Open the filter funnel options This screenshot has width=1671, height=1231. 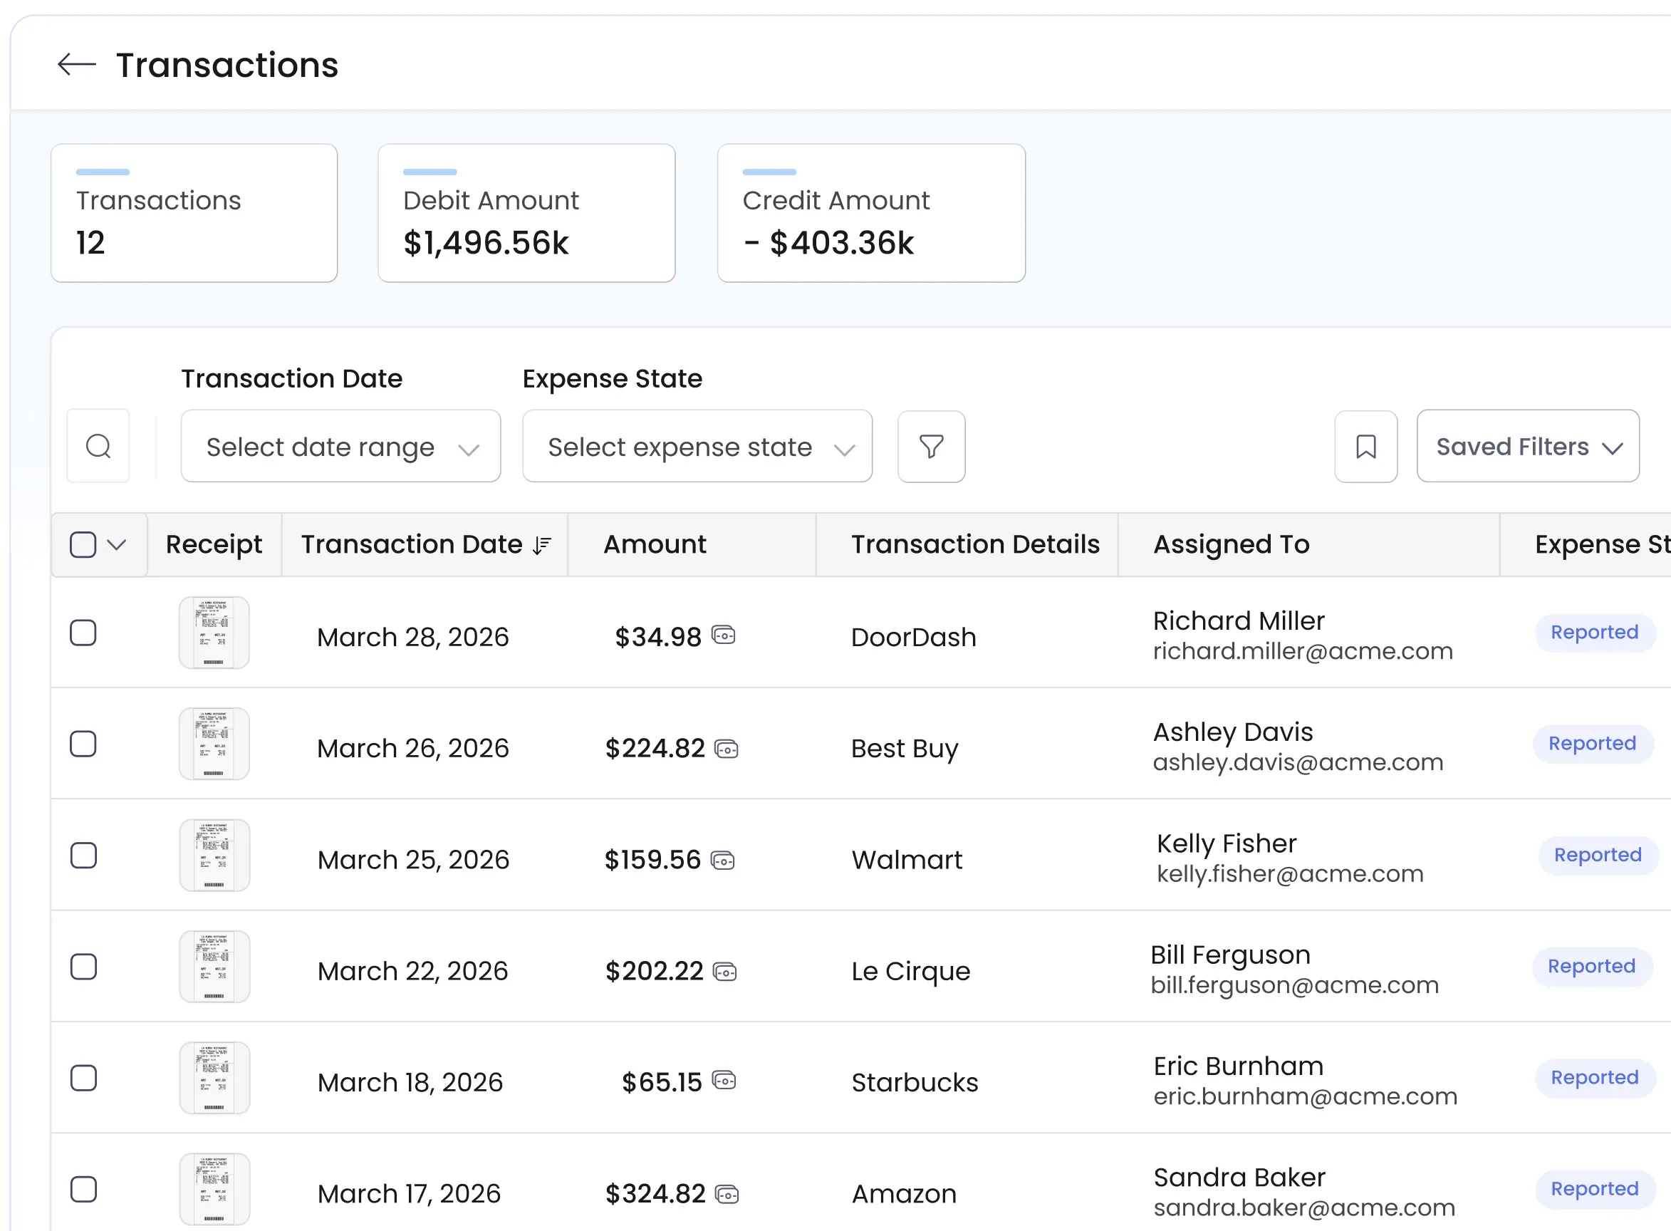point(930,447)
